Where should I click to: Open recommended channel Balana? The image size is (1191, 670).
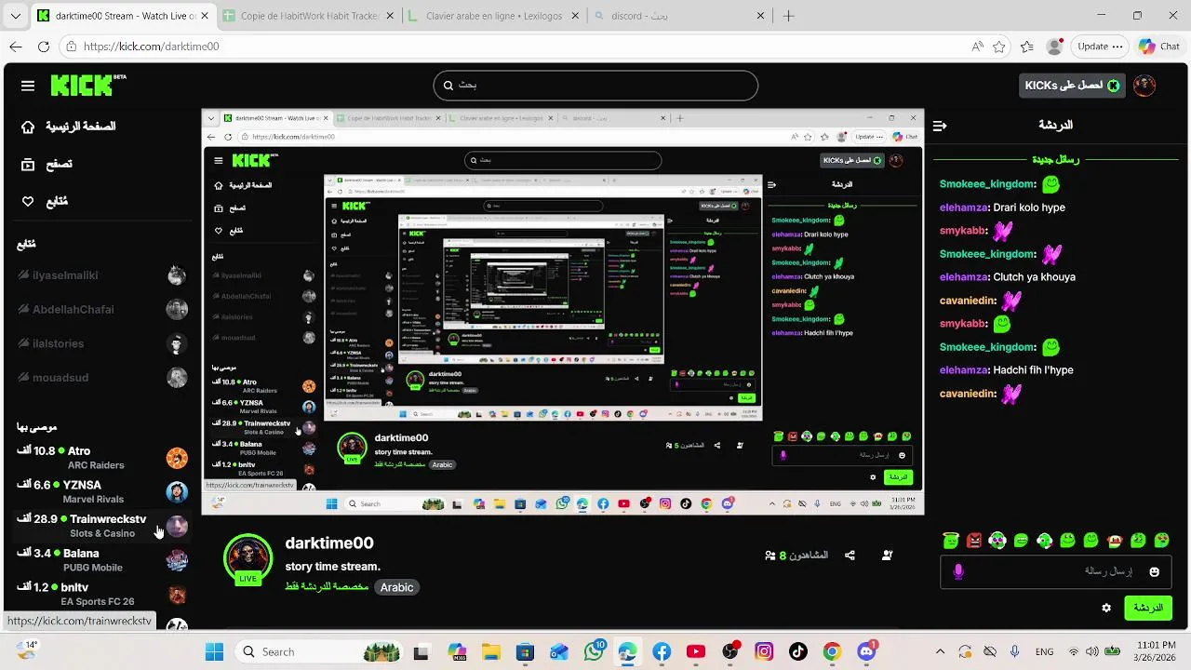point(102,559)
